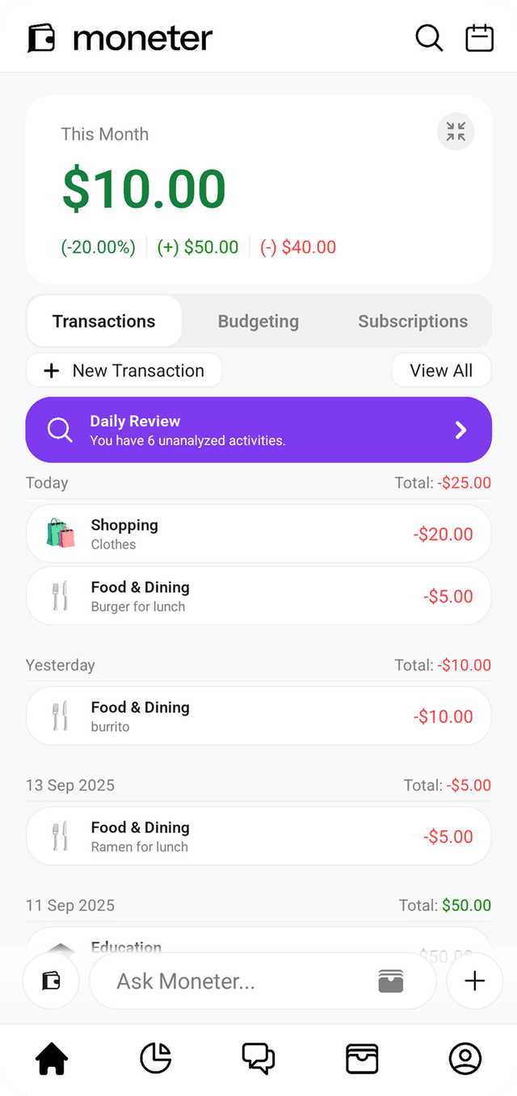Open the Shopping Clothes transaction
The width and height of the screenshot is (517, 1096).
[258, 534]
